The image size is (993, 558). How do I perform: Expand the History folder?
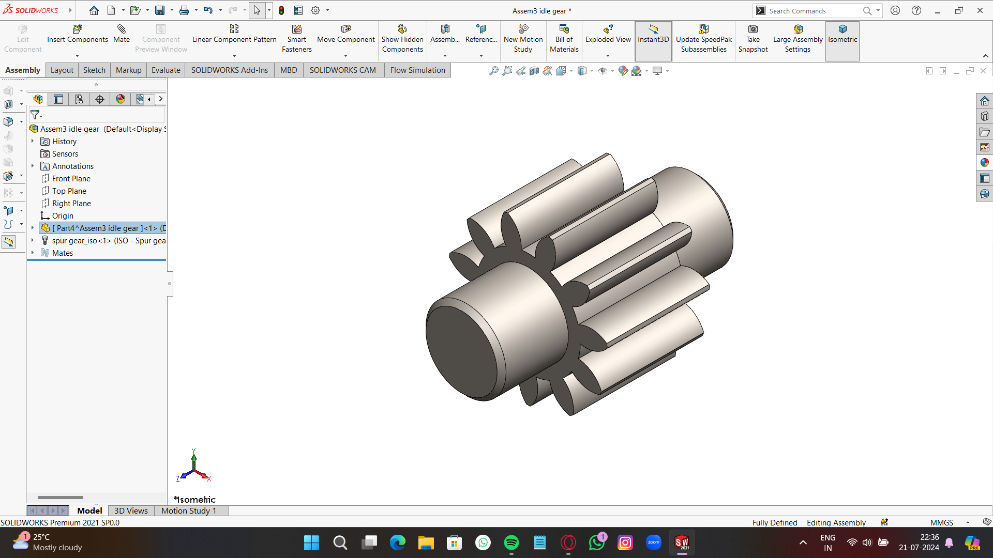pyautogui.click(x=32, y=141)
